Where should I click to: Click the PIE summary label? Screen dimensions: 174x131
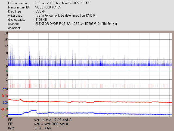10,120
